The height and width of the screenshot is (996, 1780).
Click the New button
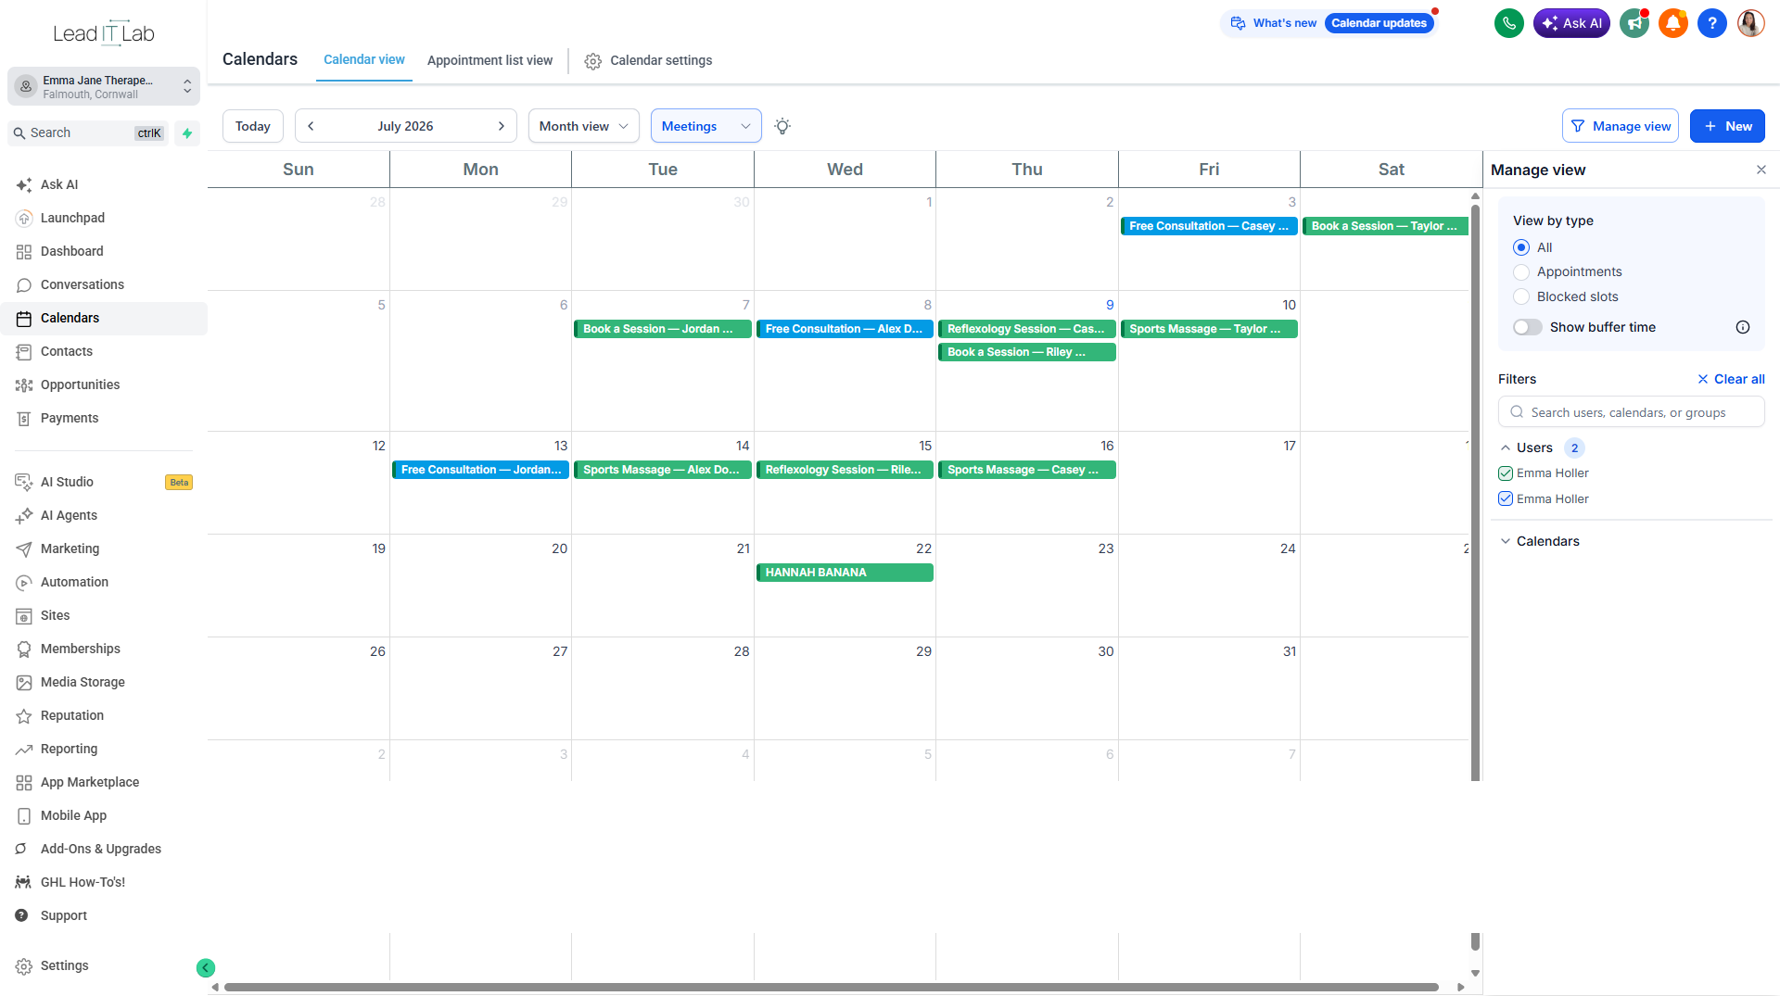[1726, 126]
